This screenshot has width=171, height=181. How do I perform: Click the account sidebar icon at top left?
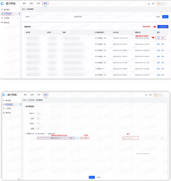[2, 10]
